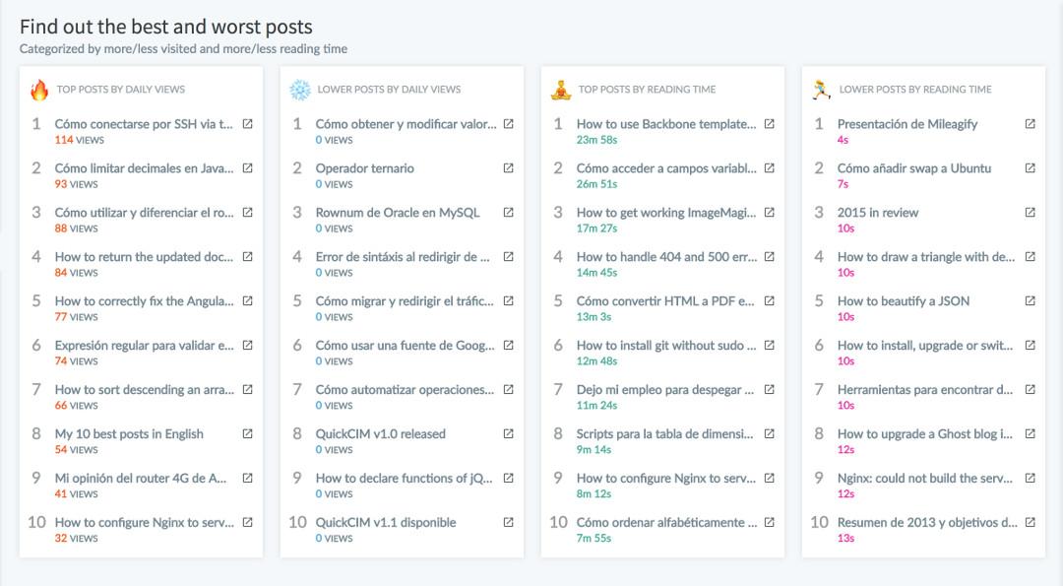Click 'QuickCIM v1.1 disponible' post title
This screenshot has width=1063, height=586.
[386, 522]
